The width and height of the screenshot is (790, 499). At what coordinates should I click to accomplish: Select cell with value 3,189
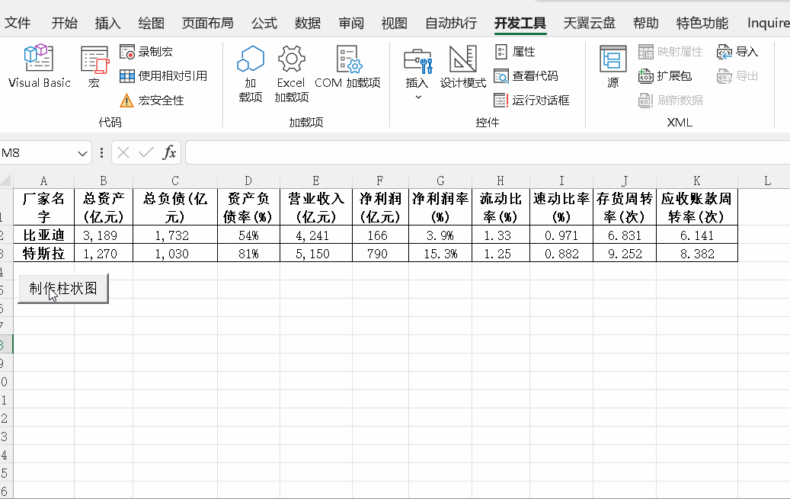click(x=104, y=235)
